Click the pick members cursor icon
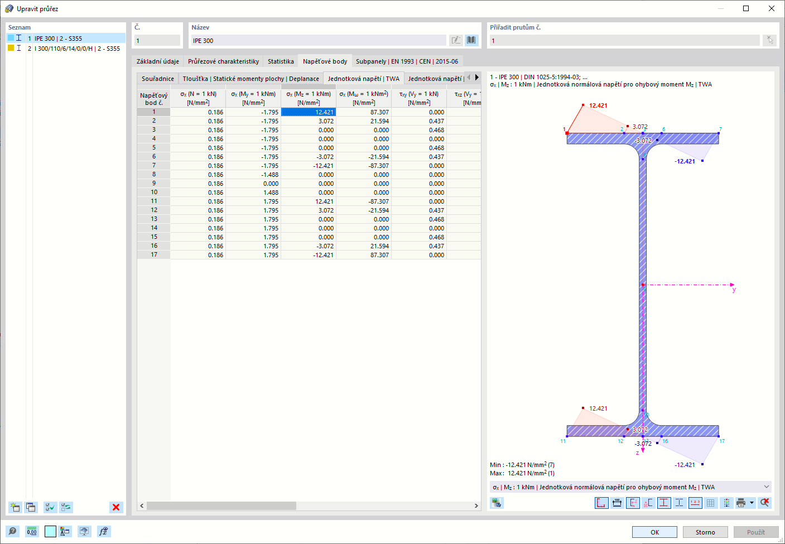Viewport: 785px width, 544px height. tap(770, 40)
